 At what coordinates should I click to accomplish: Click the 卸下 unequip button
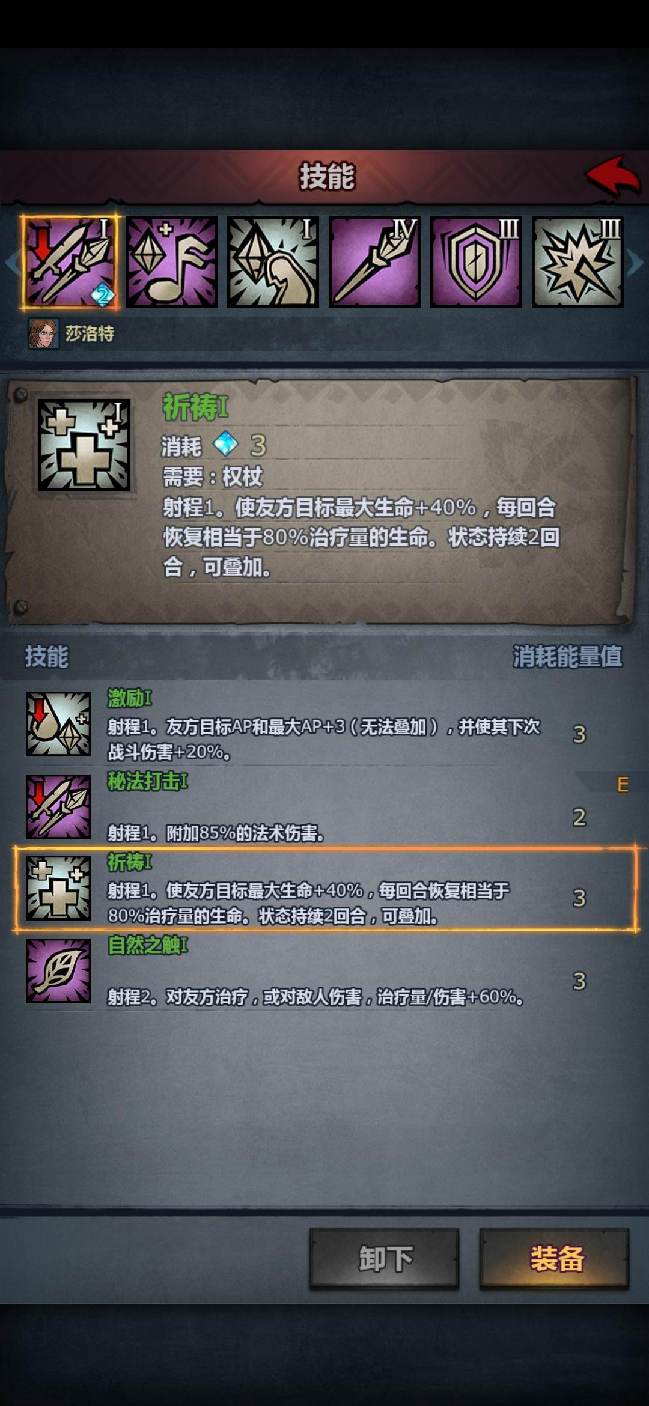pyautogui.click(x=385, y=1259)
